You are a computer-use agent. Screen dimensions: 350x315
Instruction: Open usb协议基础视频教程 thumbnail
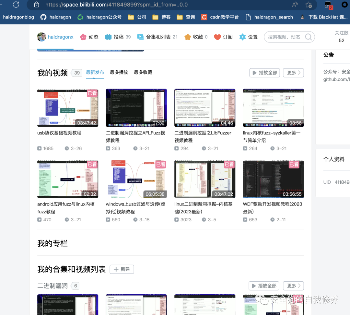[68, 108]
